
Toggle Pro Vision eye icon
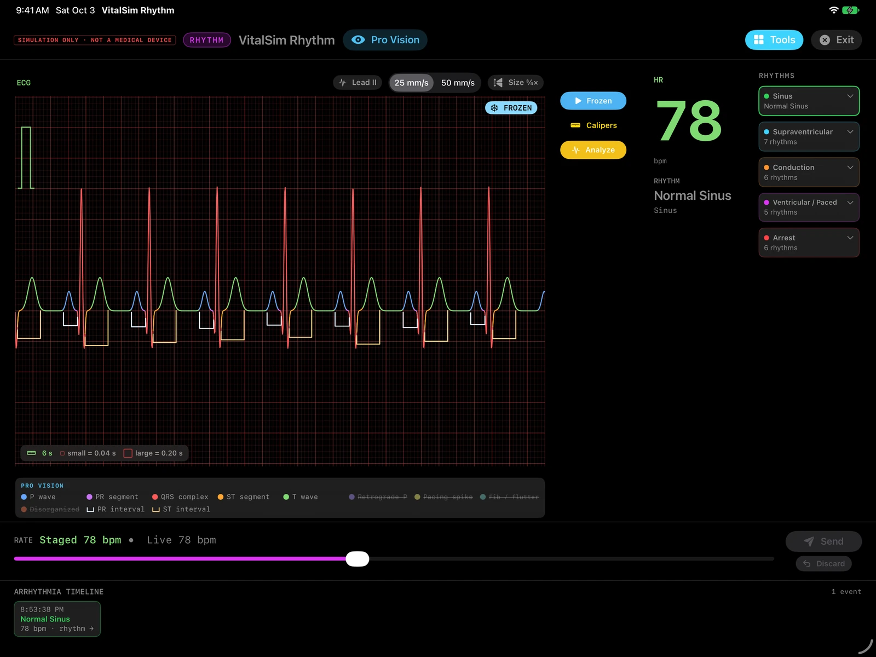(x=358, y=40)
